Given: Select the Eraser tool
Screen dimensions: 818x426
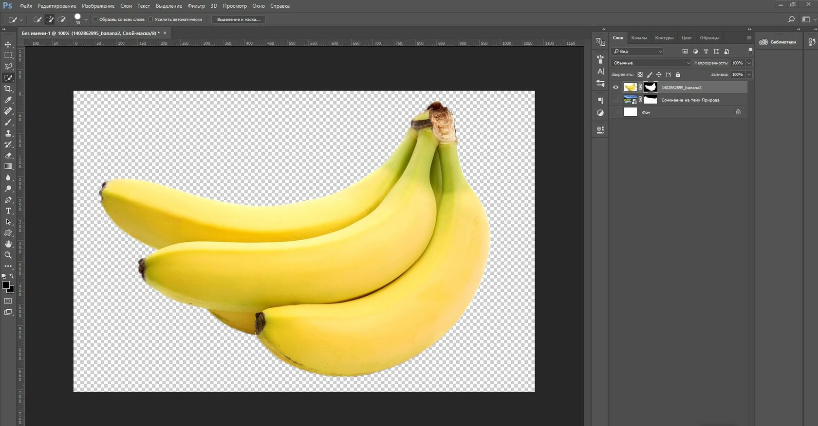Looking at the screenshot, I should tap(8, 156).
